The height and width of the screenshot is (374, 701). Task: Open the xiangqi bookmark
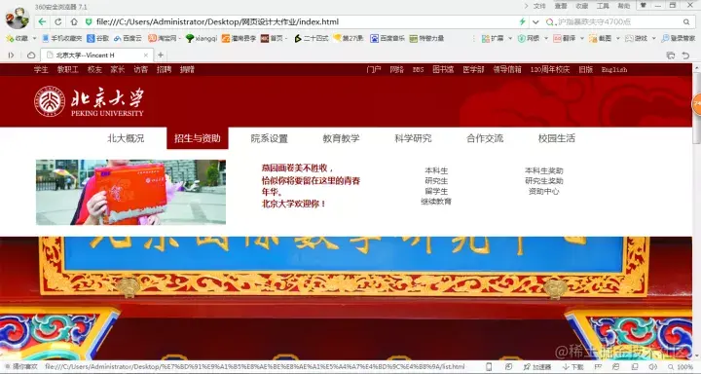[202, 39]
